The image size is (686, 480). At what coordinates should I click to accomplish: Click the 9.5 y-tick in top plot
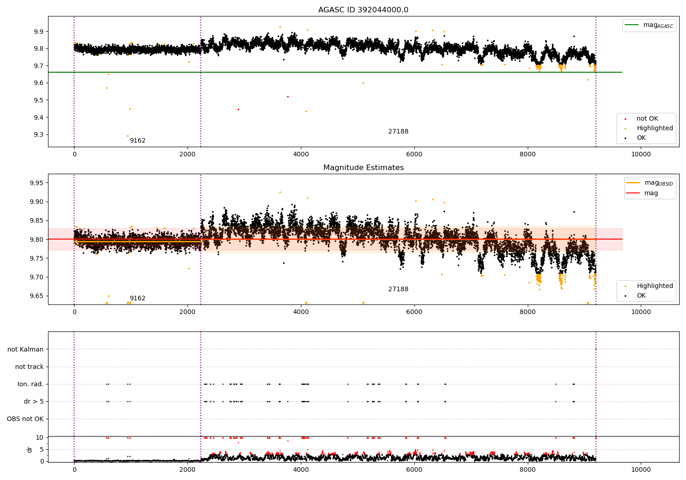click(38, 100)
